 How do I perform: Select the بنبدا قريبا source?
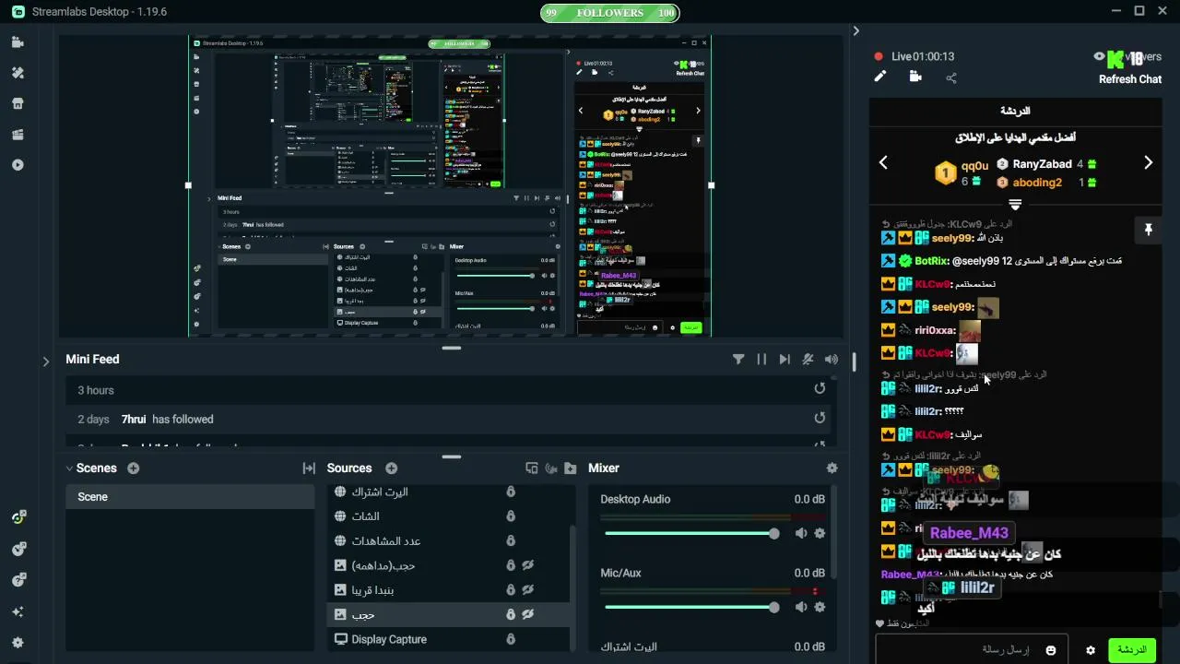pos(449,590)
